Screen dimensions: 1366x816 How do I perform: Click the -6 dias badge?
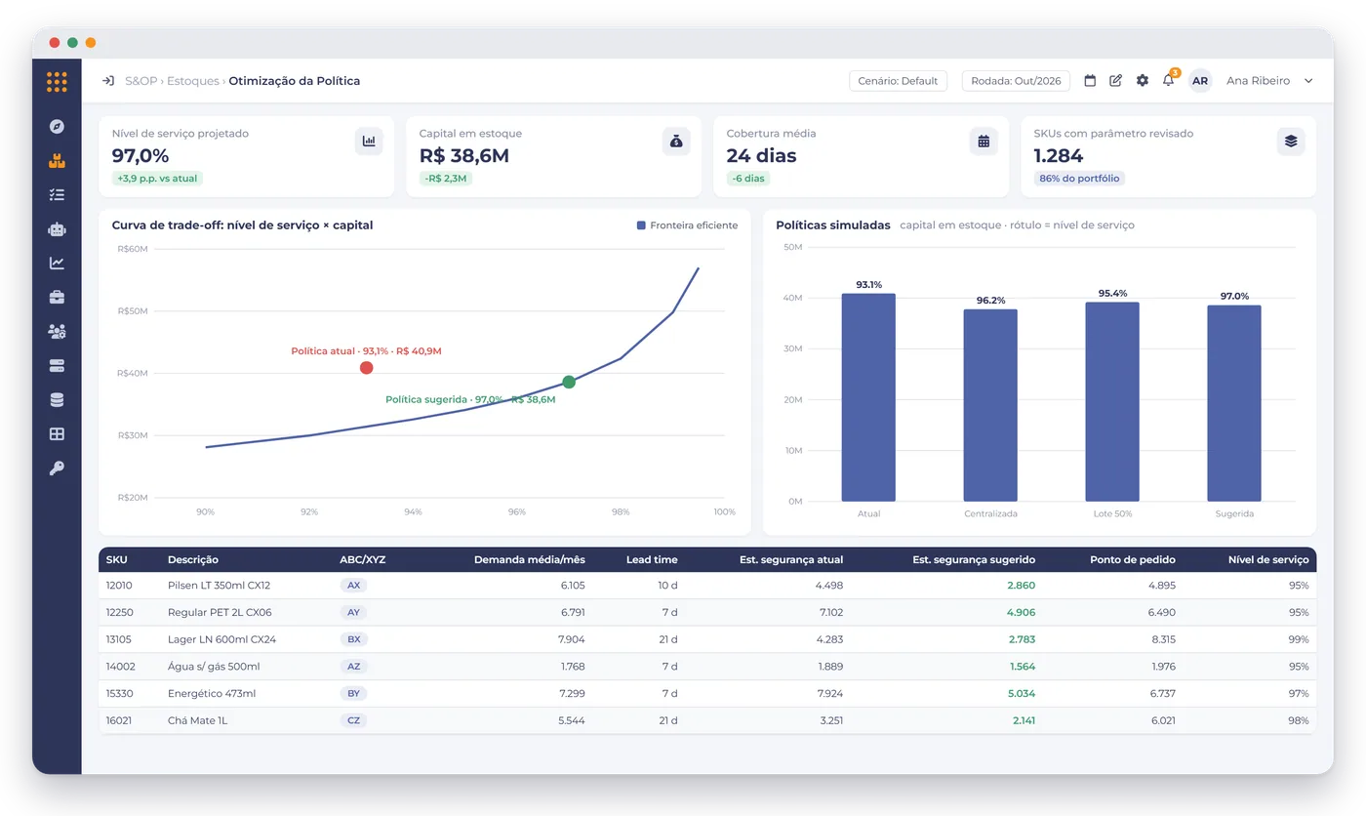[748, 179]
